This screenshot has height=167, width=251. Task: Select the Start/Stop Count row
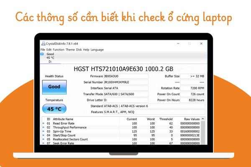pos(121,135)
